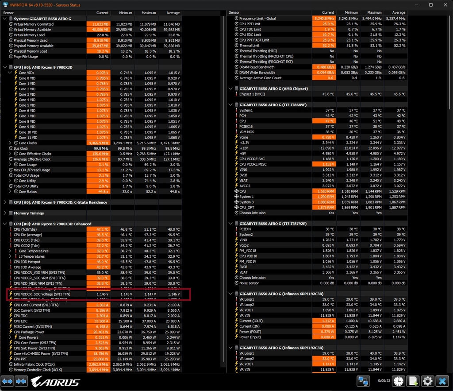Click the lightning icon beside CPU Package Power
The width and height of the screenshot is (453, 391).
coord(11,332)
